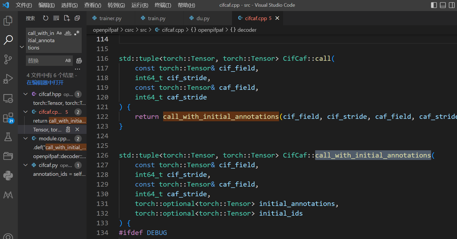
Task: Open the 运行(R) menu
Action: [x=140, y=5]
